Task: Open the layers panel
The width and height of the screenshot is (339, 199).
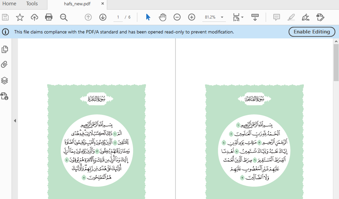Action: point(5,80)
